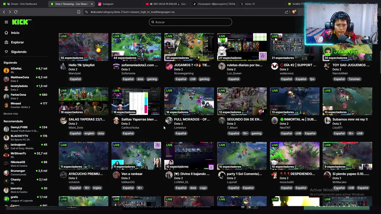This screenshot has height=214, width=381.
Task: Click NeoTNT avatar icon
Action: pos(274,120)
